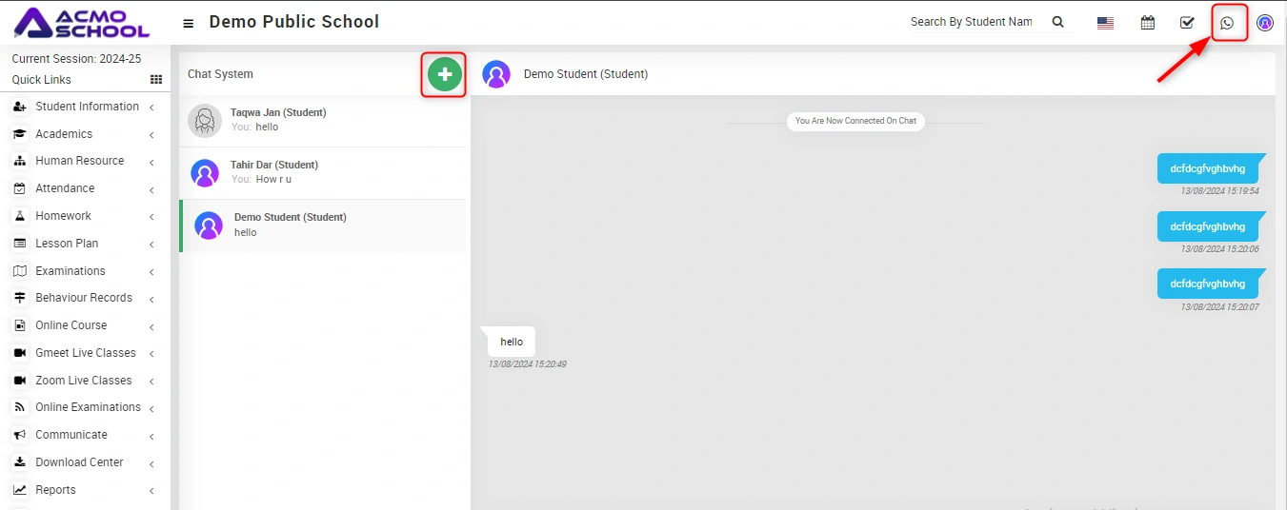Open the Attendance menu item
The height and width of the screenshot is (510, 1287).
point(65,188)
